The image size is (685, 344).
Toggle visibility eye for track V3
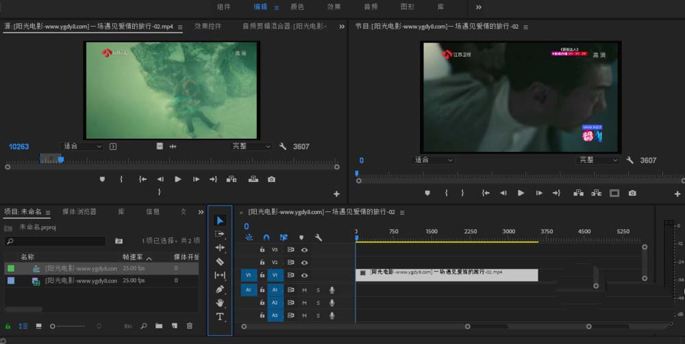tap(304, 250)
